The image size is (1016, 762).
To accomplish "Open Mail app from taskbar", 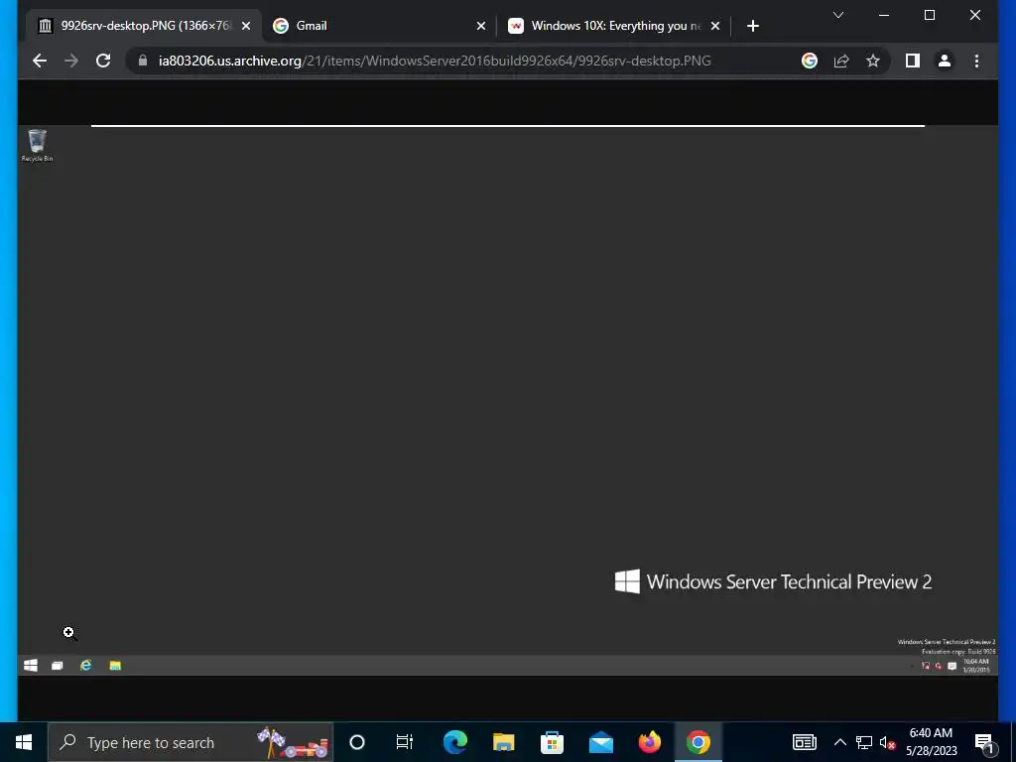I will coord(600,742).
